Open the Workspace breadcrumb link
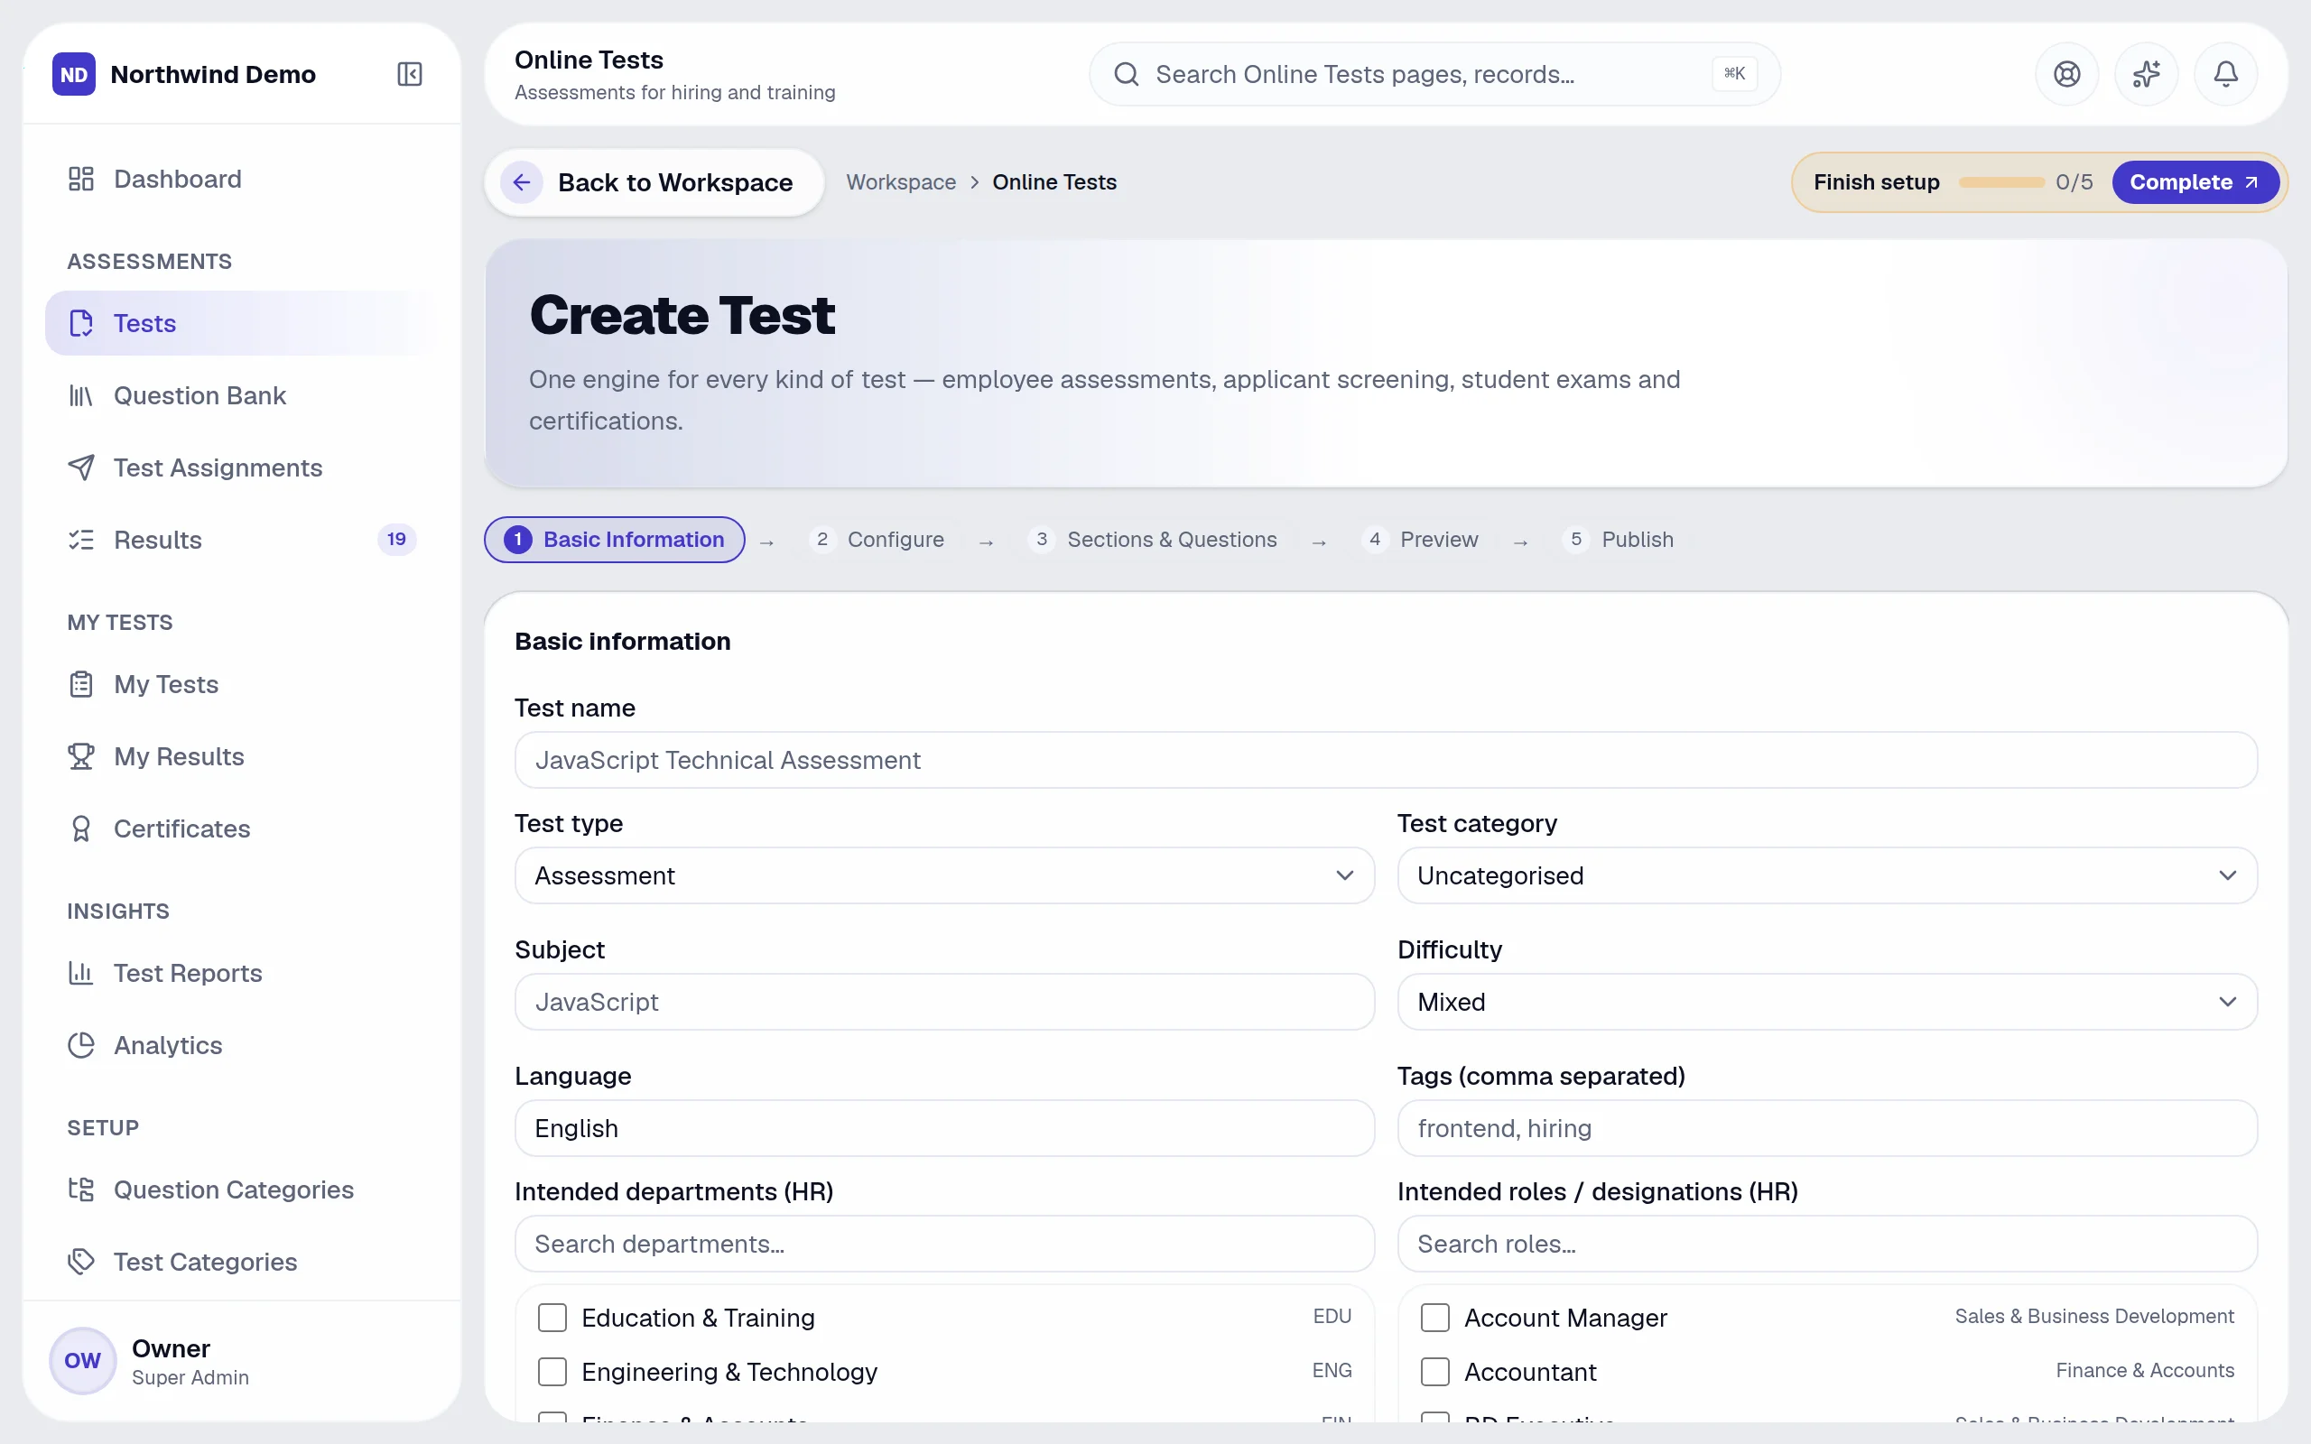The height and width of the screenshot is (1444, 2311). [x=901, y=182]
